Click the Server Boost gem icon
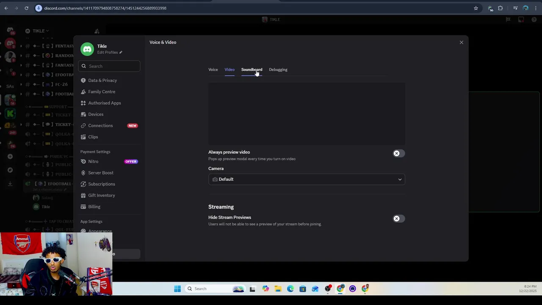This screenshot has width=542, height=305. coord(83,173)
